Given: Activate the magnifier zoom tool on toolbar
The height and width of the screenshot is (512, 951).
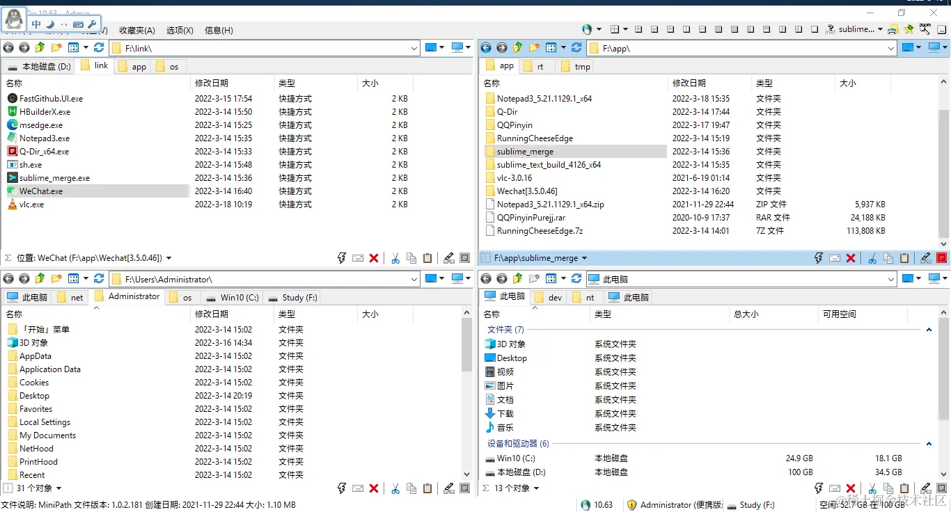Looking at the screenshot, I should (x=925, y=30).
